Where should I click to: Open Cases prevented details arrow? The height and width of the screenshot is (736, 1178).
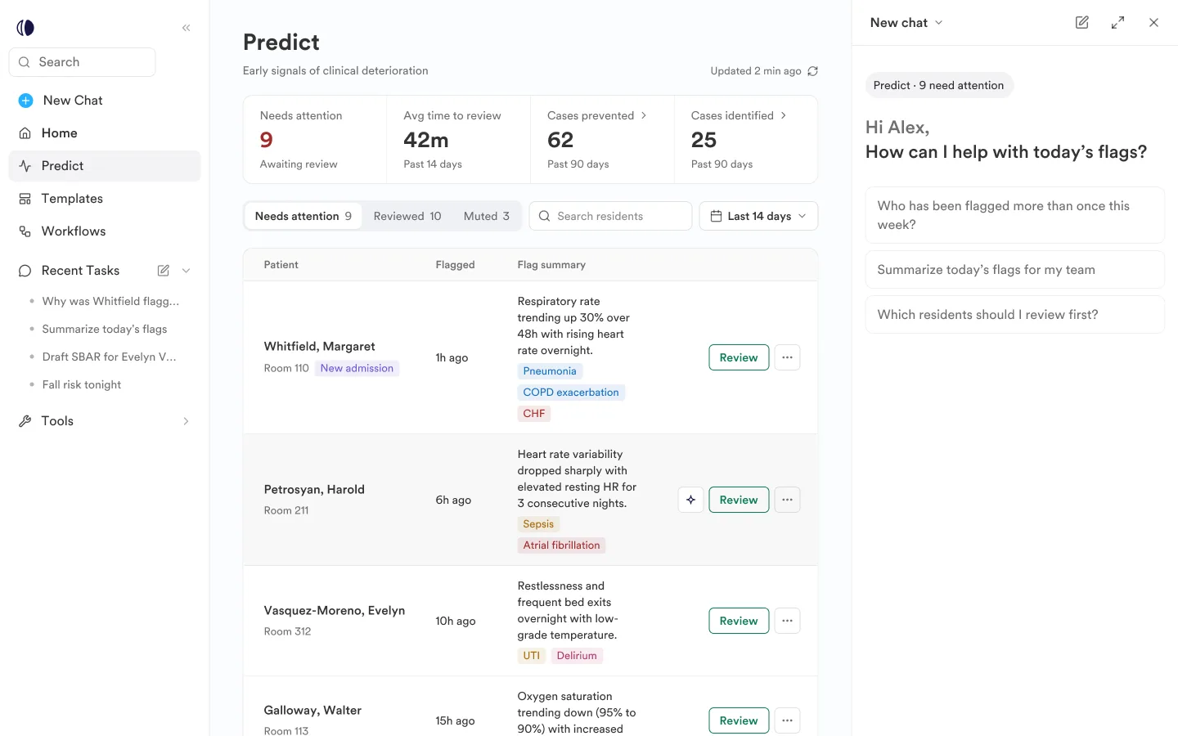coord(644,116)
